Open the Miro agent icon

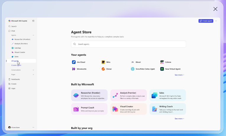tap(103, 62)
